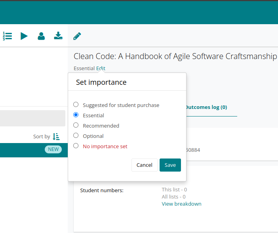
Task: Cancel the Set importance dialog
Action: tap(145, 165)
